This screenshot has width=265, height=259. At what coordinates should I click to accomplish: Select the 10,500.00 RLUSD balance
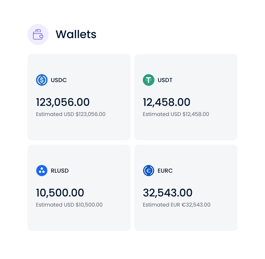click(60, 193)
